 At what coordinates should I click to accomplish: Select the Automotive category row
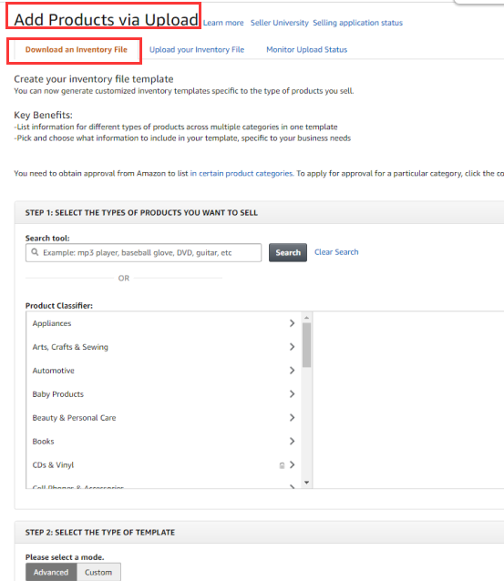164,371
